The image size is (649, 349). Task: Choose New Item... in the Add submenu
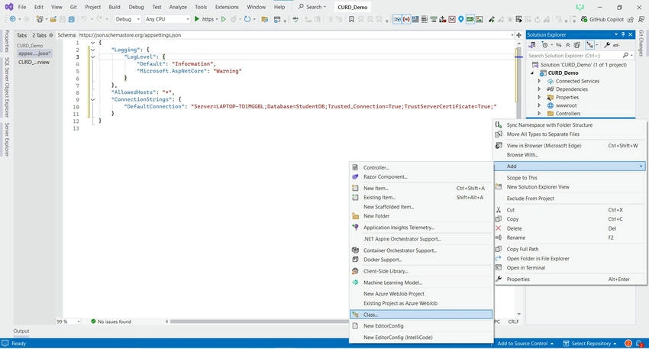[421, 189]
